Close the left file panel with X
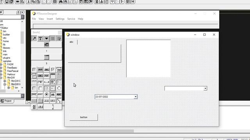The width and height of the screenshot is (250, 140). click(23, 12)
